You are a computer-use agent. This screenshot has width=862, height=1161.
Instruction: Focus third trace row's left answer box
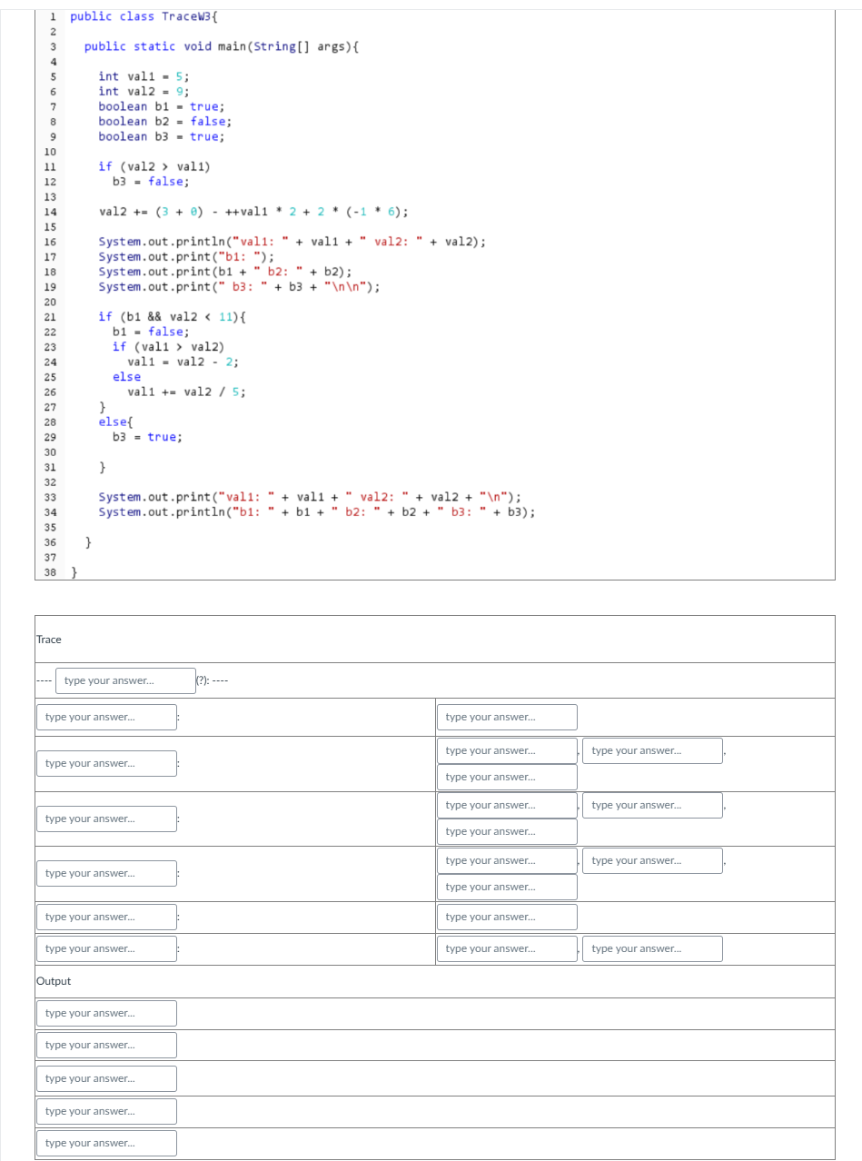107,819
